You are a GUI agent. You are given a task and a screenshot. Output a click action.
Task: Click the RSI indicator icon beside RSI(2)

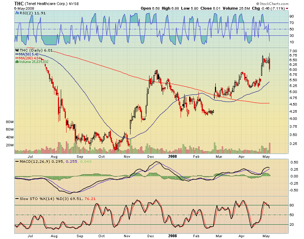pos(17,13)
